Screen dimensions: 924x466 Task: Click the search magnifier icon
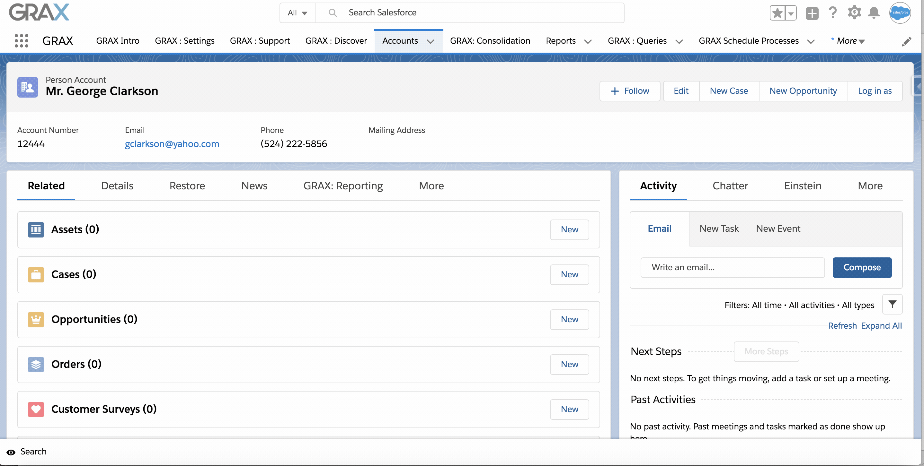coord(333,13)
